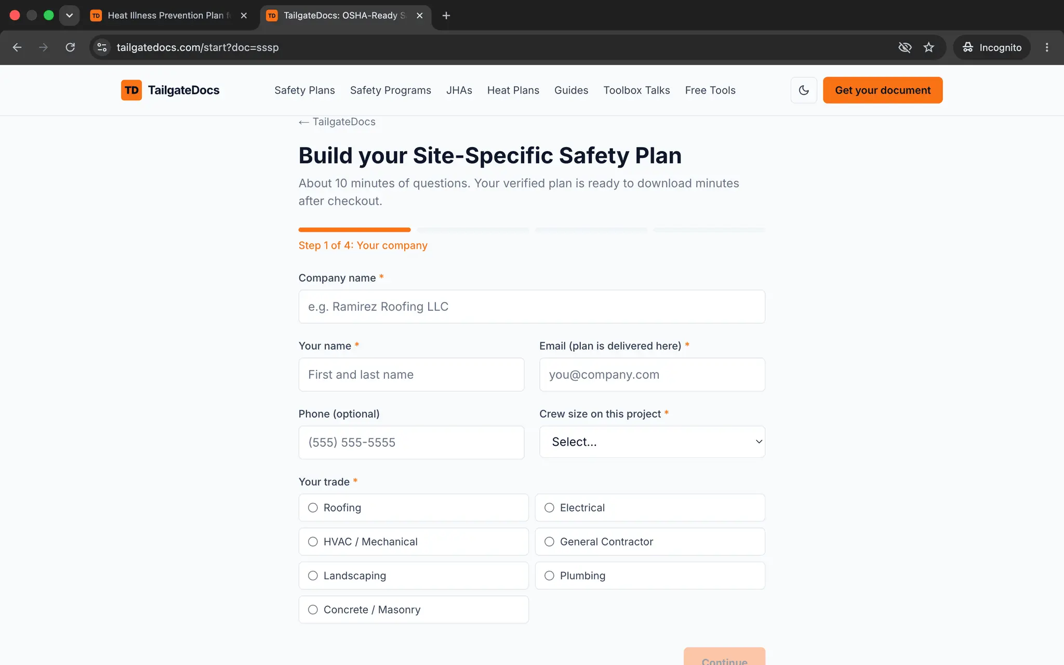The width and height of the screenshot is (1064, 665).
Task: Select Concrete / Masonry trade option
Action: 414,609
